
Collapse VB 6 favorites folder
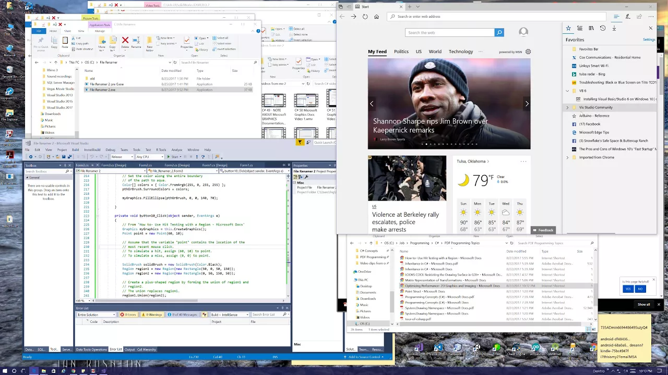(x=568, y=91)
